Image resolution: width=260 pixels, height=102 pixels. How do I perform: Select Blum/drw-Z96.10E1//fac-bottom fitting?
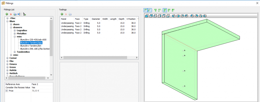[35, 49]
